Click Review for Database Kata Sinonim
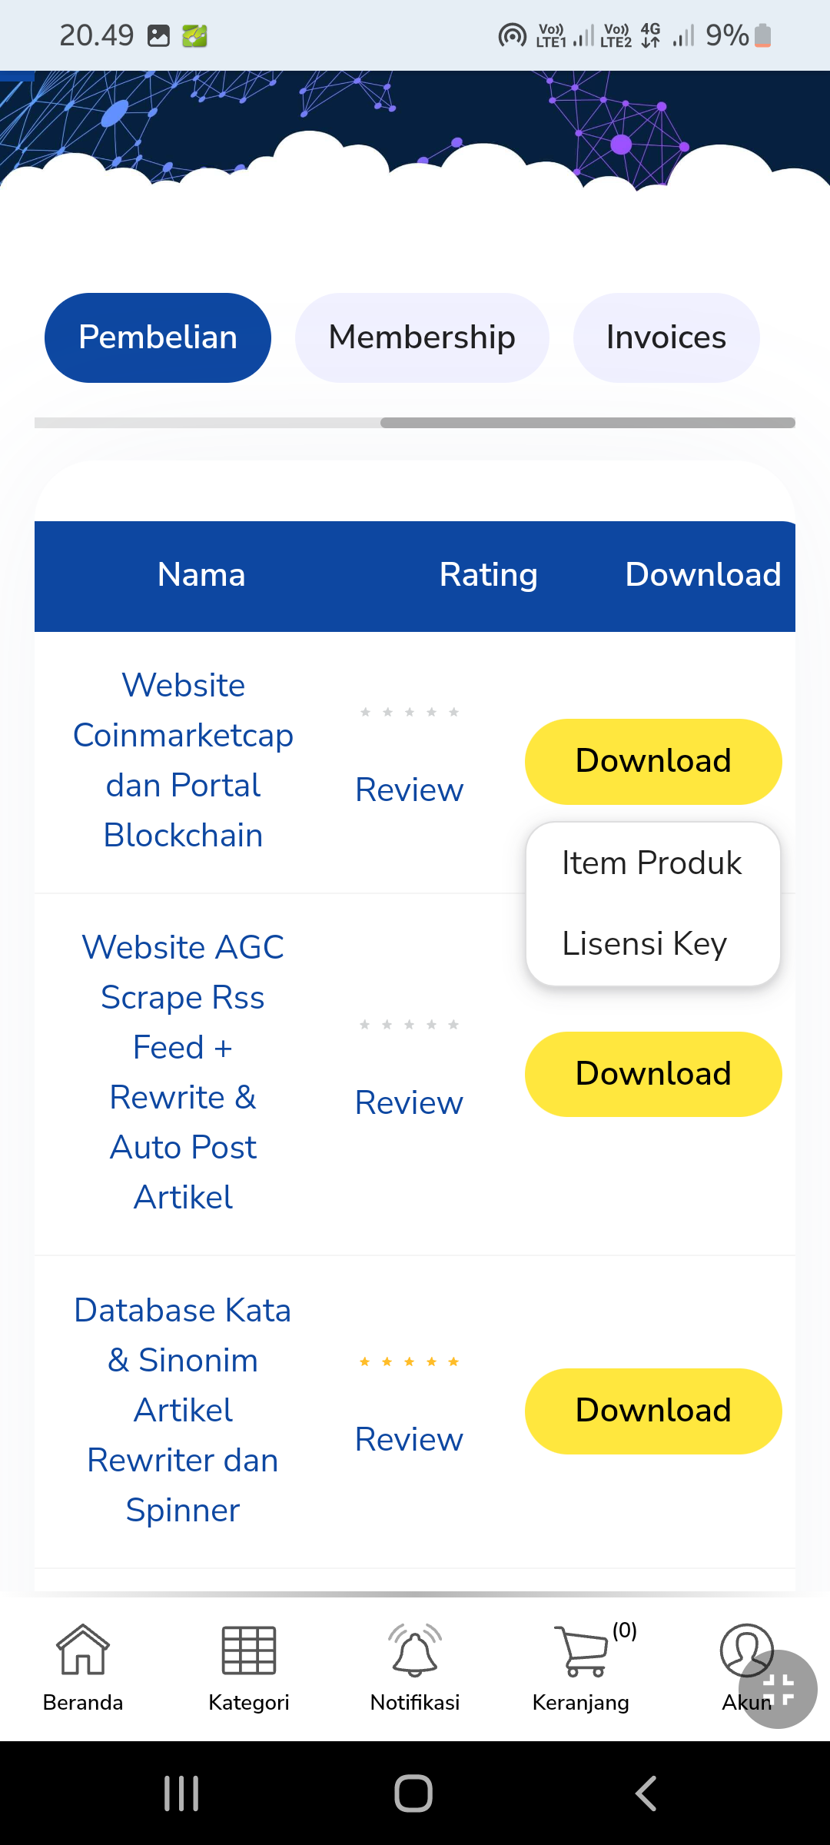Viewport: 830px width, 1845px height. tap(409, 1440)
